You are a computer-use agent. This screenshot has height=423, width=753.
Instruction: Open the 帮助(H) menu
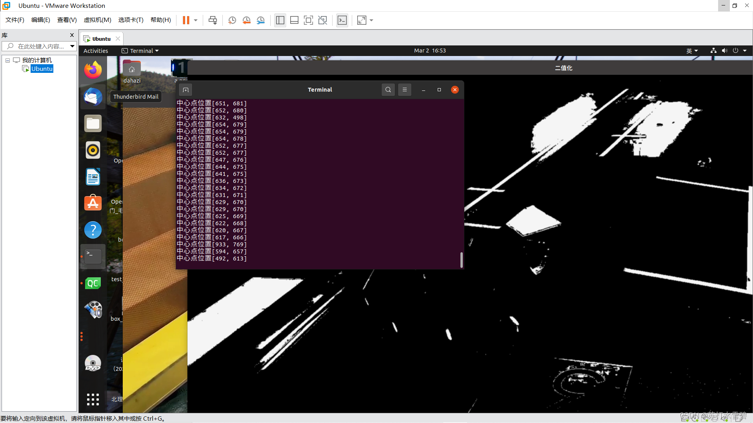pos(161,20)
